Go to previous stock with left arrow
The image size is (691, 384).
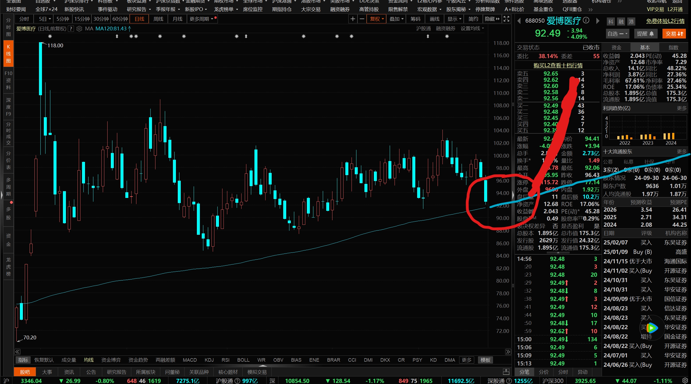(519, 21)
